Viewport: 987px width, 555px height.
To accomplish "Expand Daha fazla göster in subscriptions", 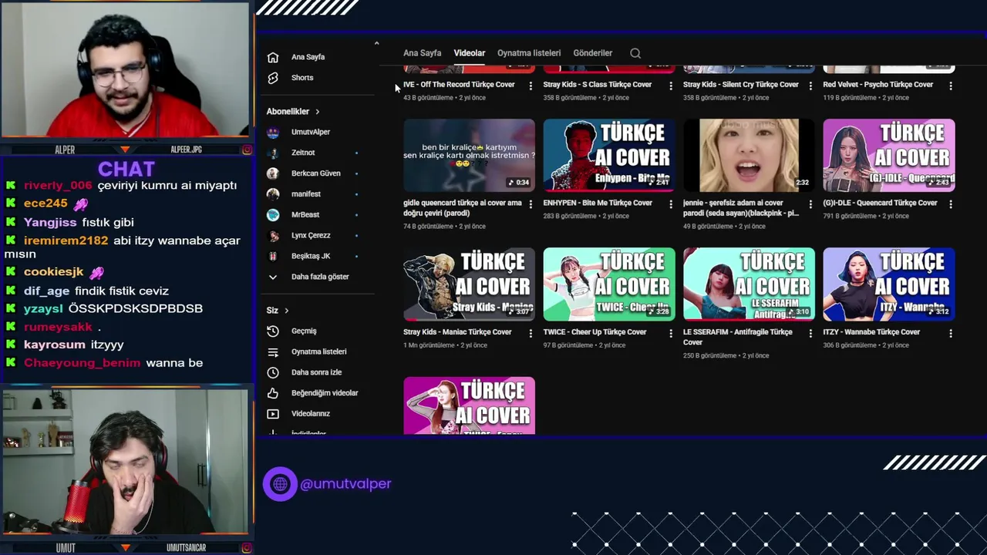I will (x=320, y=277).
